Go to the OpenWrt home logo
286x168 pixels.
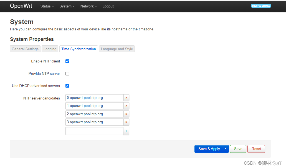pos(21,6)
